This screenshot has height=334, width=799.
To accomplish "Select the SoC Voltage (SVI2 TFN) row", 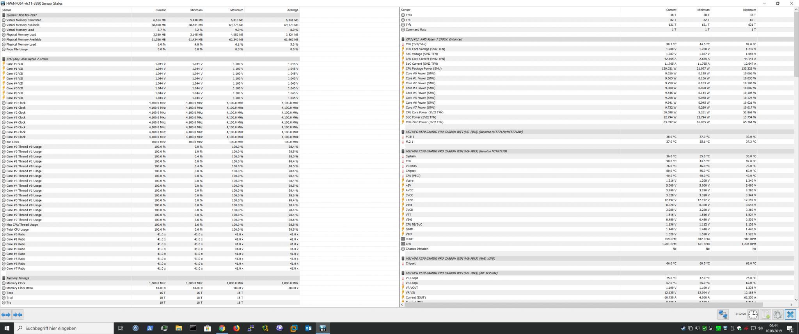I will coord(597,54).
